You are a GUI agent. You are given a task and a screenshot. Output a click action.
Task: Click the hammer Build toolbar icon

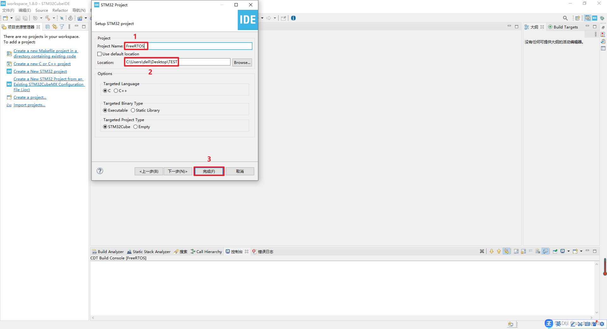[x=48, y=18]
